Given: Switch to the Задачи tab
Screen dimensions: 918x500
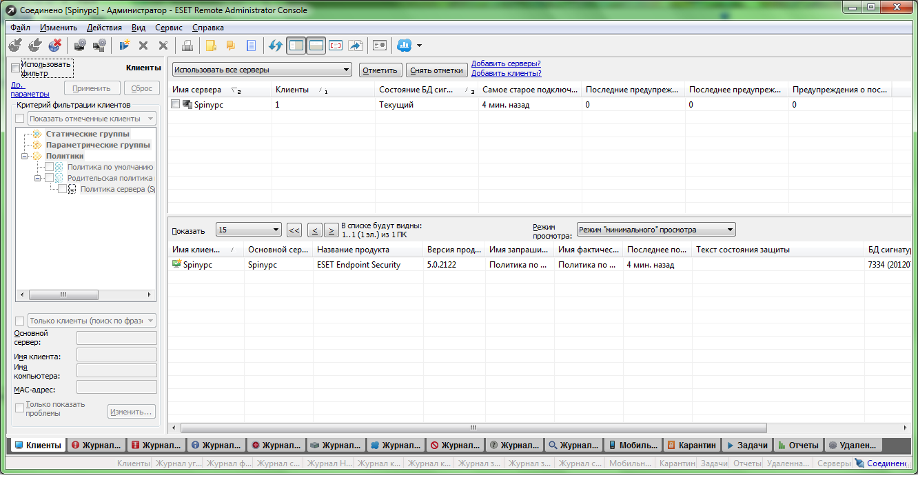Looking at the screenshot, I should coord(748,445).
